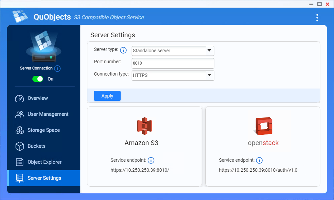Viewport: 334px width, 200px height.
Task: Open the Connection type dropdown
Action: (173, 75)
